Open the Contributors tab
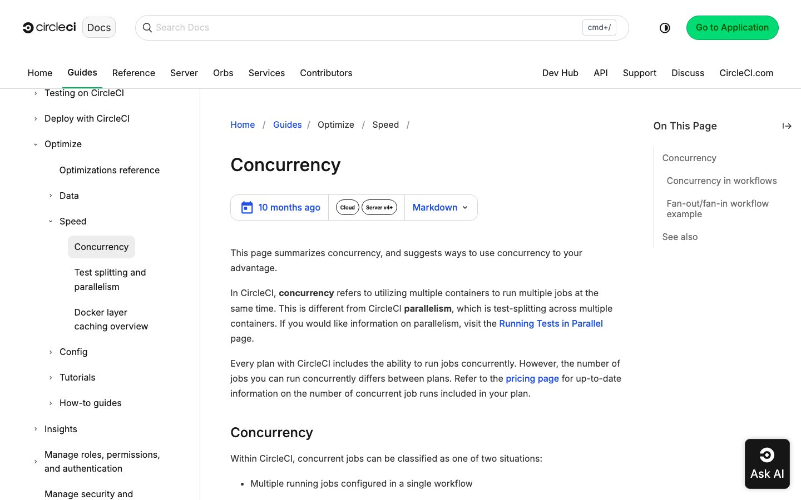Image resolution: width=801 pixels, height=500 pixels. click(326, 73)
